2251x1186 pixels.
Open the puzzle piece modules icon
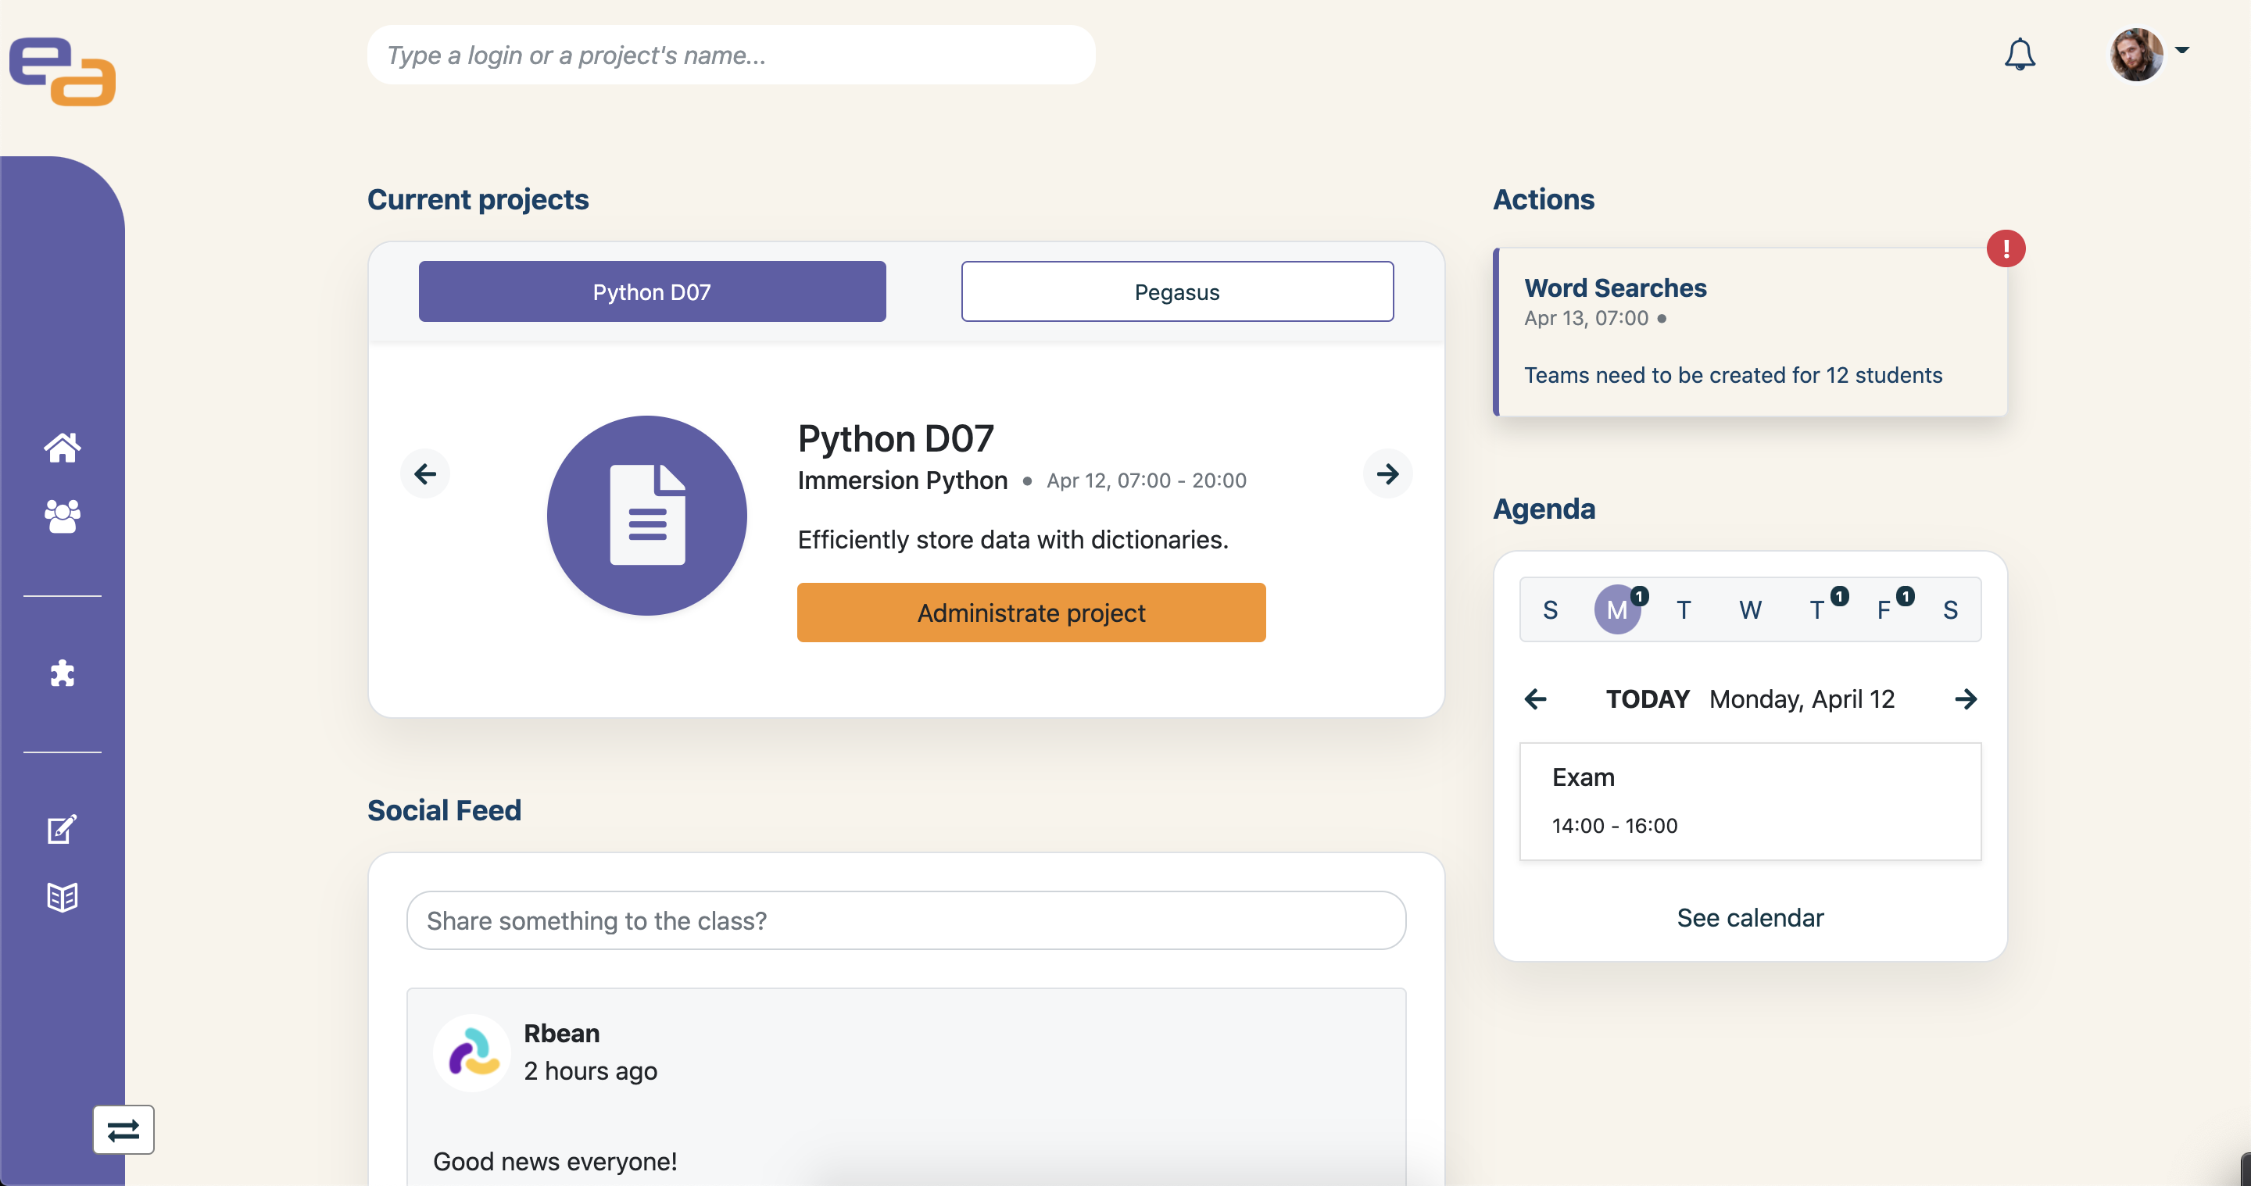point(62,673)
